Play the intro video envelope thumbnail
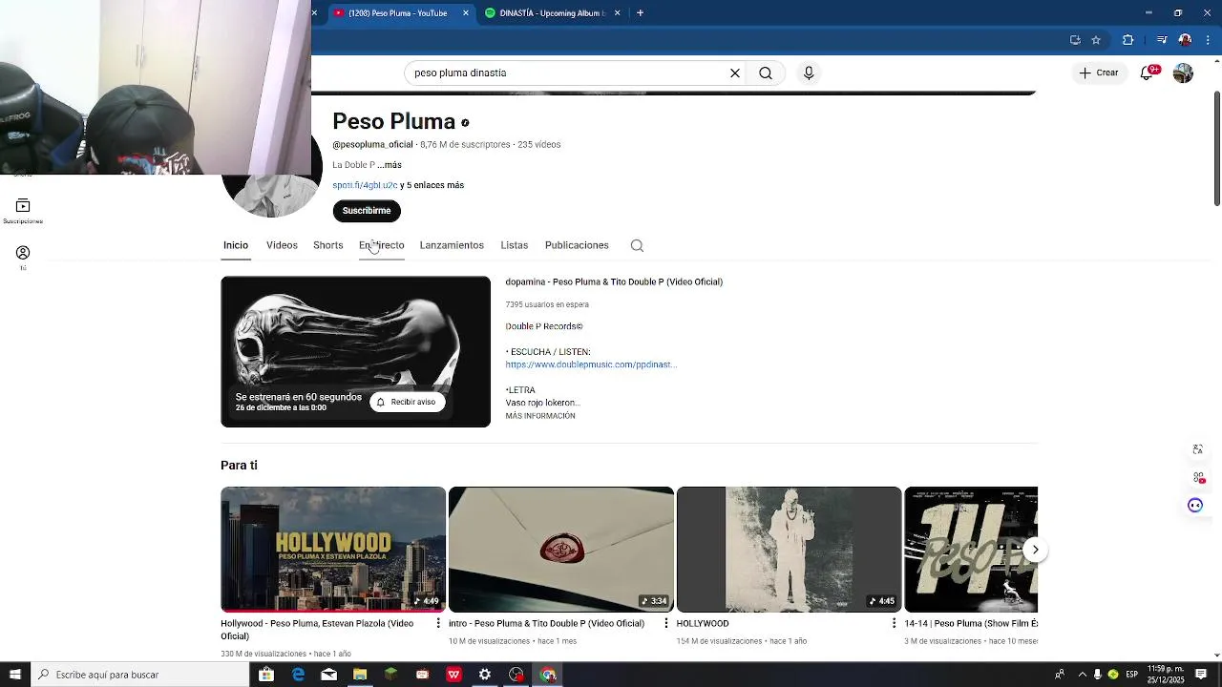 (x=561, y=550)
